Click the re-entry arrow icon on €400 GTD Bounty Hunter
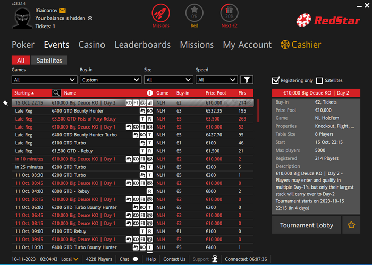372x265 pixels. click(x=142, y=111)
